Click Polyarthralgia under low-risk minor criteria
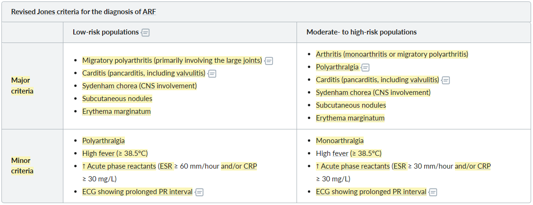Image resolution: width=533 pixels, height=205 pixels. pyautogui.click(x=103, y=140)
